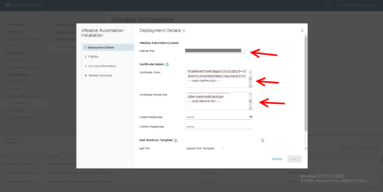The image size is (383, 192).
Task: Click the Task column filter icon
Action: pos(39,156)
